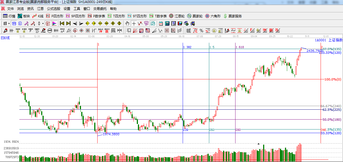
Task: Select the hand pan tool
Action: pyautogui.click(x=127, y=23)
